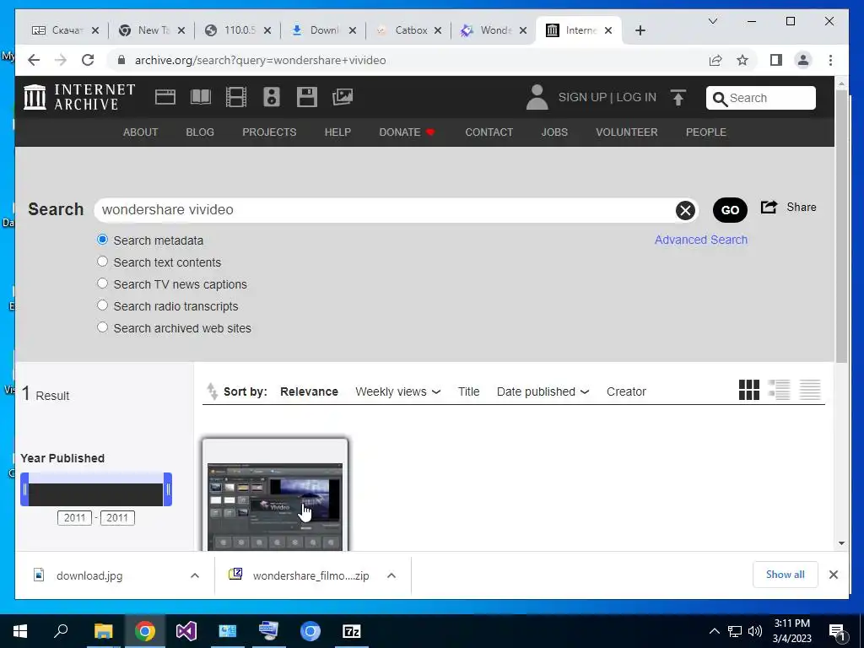Open the Video film strip icon
Viewport: 864px width, 648px height.
click(x=236, y=97)
